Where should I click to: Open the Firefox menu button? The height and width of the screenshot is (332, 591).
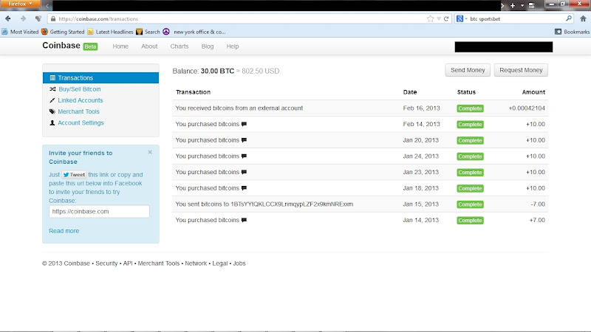click(21, 4)
